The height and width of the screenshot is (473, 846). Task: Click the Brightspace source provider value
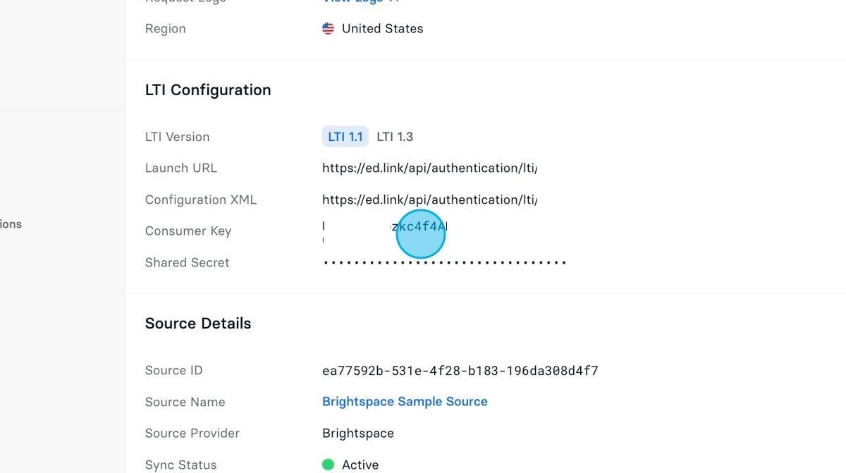[x=358, y=434]
